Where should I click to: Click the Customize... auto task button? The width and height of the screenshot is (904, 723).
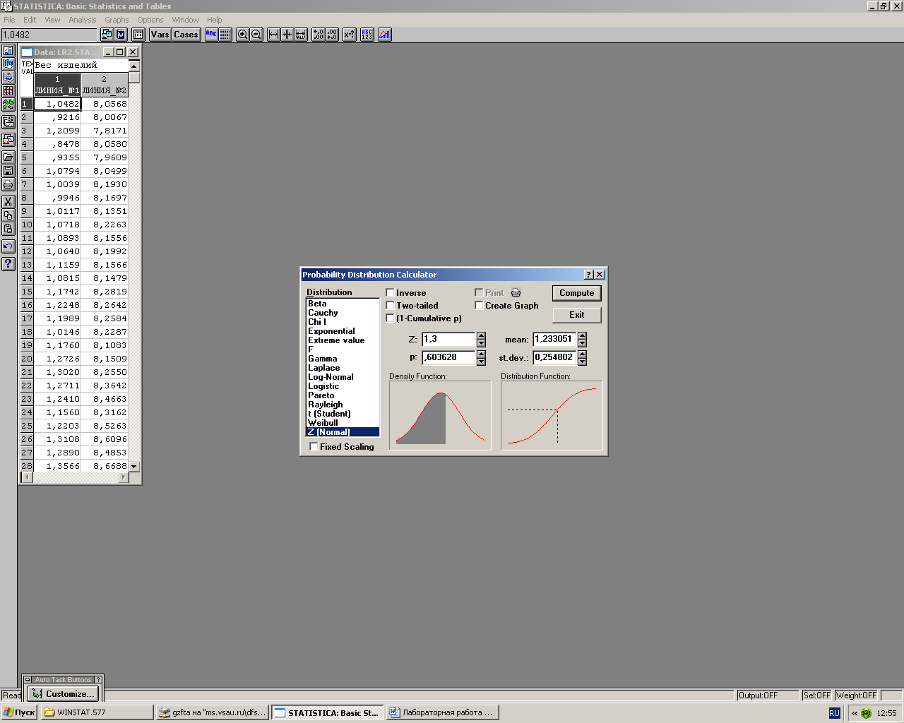click(63, 693)
